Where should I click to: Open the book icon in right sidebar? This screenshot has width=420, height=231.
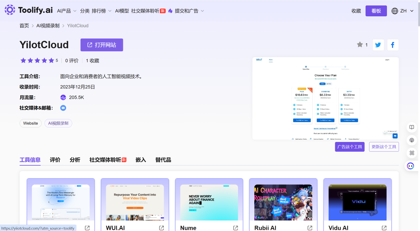point(412,127)
